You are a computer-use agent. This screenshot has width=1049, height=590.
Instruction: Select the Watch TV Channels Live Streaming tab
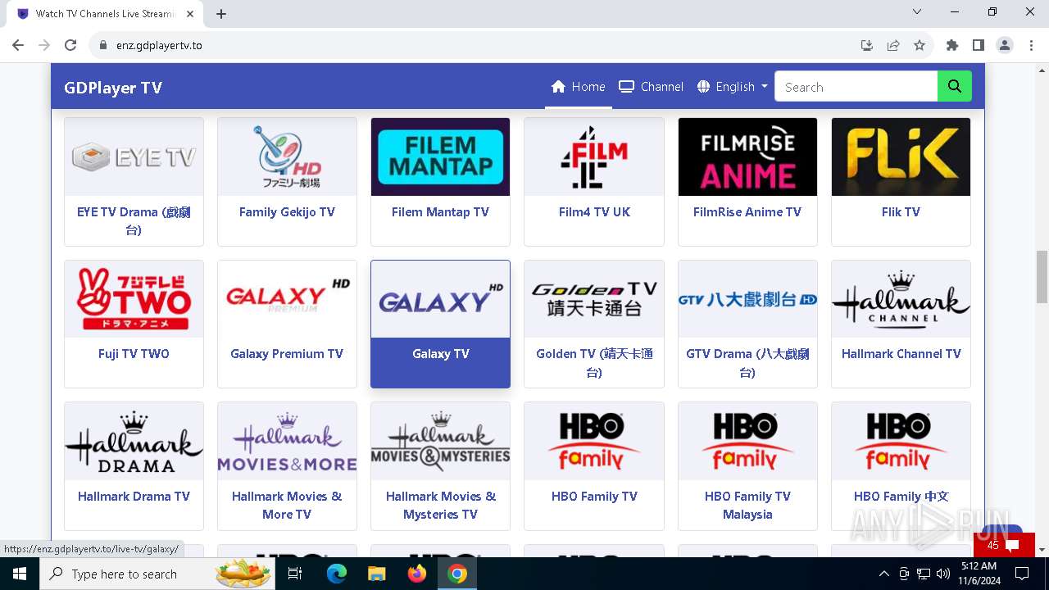105,14
